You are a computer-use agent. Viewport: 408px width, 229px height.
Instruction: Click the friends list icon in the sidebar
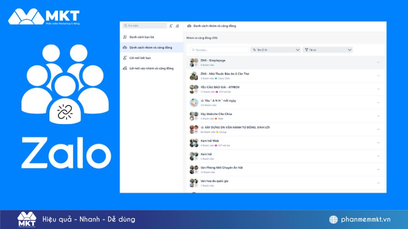(125, 37)
